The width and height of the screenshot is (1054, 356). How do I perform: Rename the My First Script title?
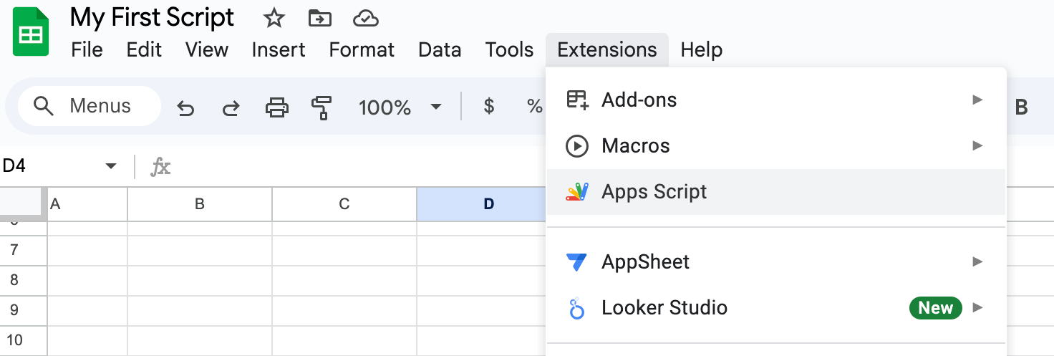153,18
